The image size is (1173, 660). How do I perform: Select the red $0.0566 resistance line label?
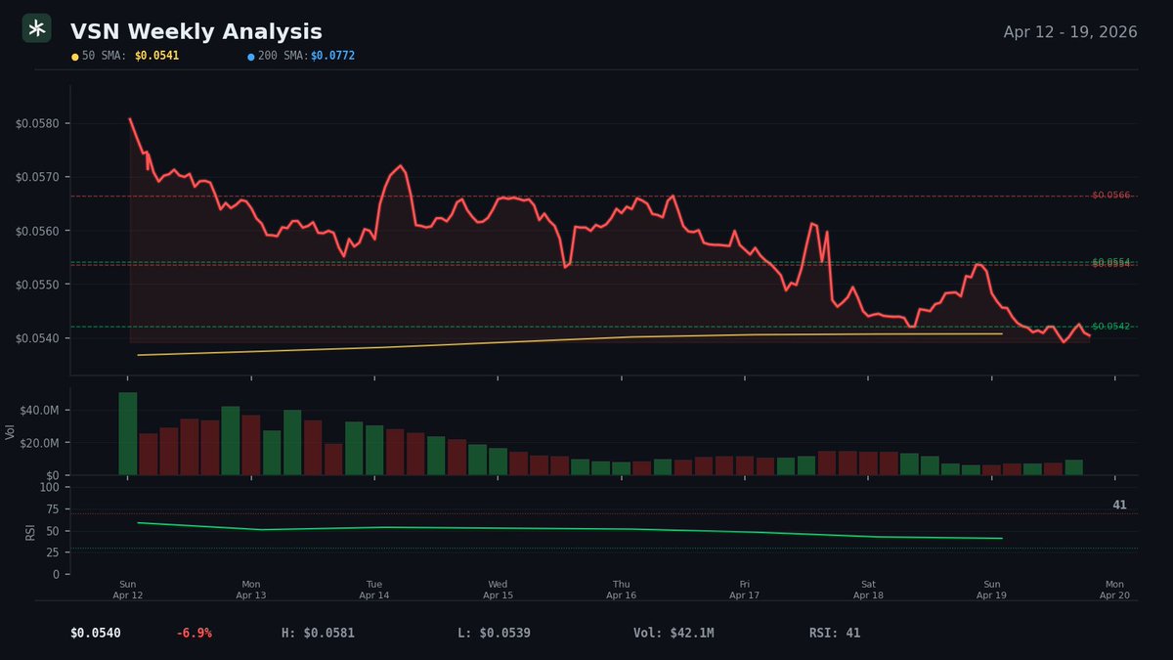point(1113,194)
